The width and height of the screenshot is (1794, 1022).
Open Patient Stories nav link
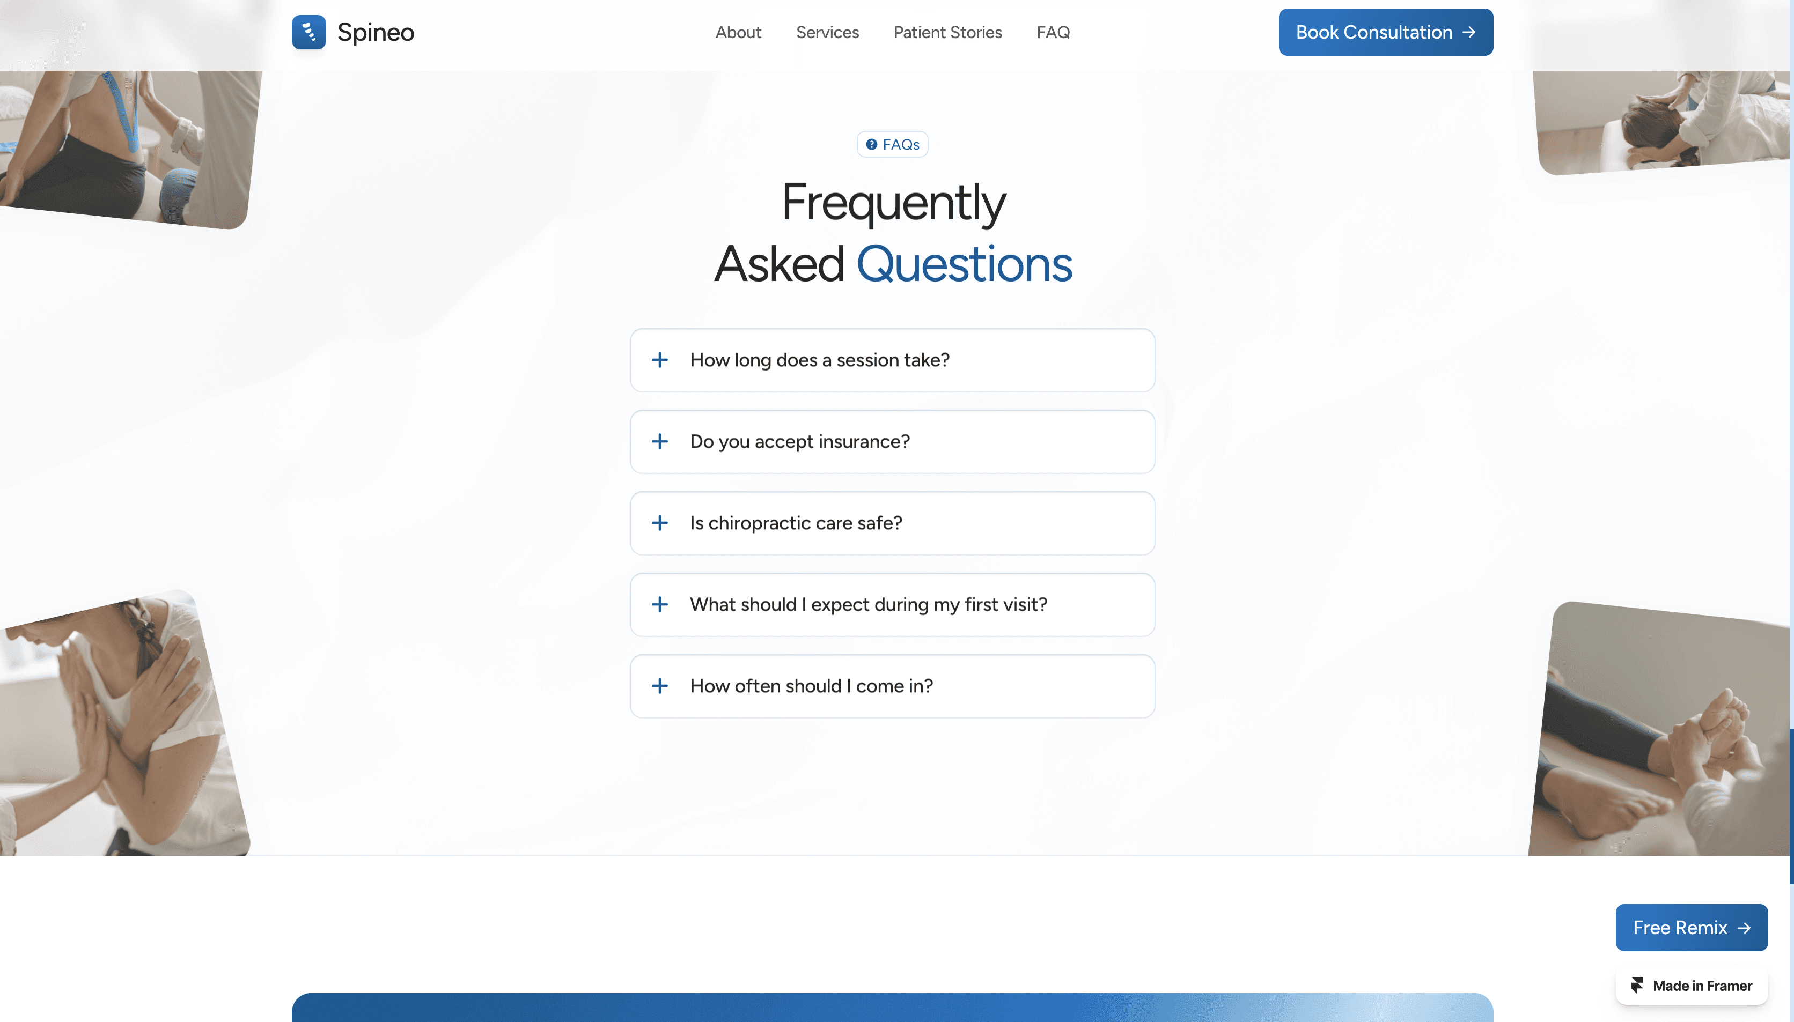click(x=947, y=32)
